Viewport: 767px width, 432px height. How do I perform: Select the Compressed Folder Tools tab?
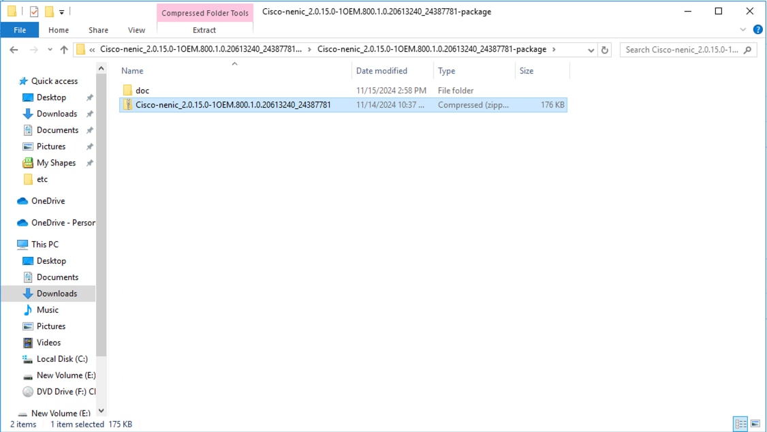(x=205, y=13)
